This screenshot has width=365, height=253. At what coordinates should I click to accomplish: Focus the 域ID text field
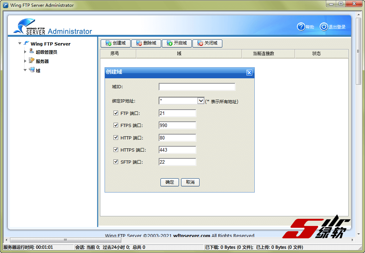pos(197,87)
